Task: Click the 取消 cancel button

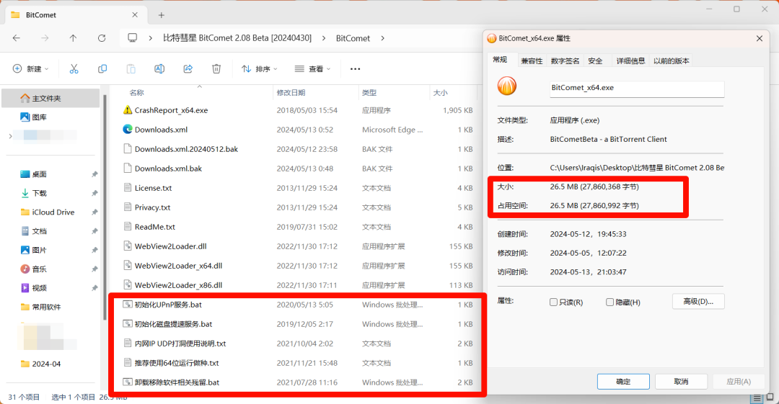Action: tap(681, 382)
